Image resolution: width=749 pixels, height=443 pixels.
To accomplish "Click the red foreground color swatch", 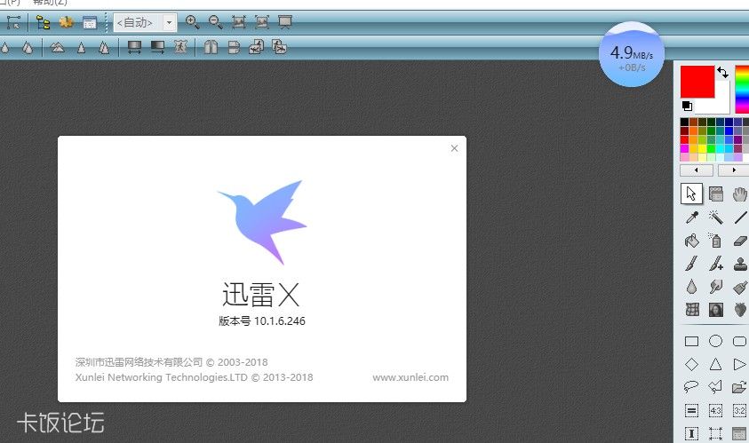I will pos(697,82).
